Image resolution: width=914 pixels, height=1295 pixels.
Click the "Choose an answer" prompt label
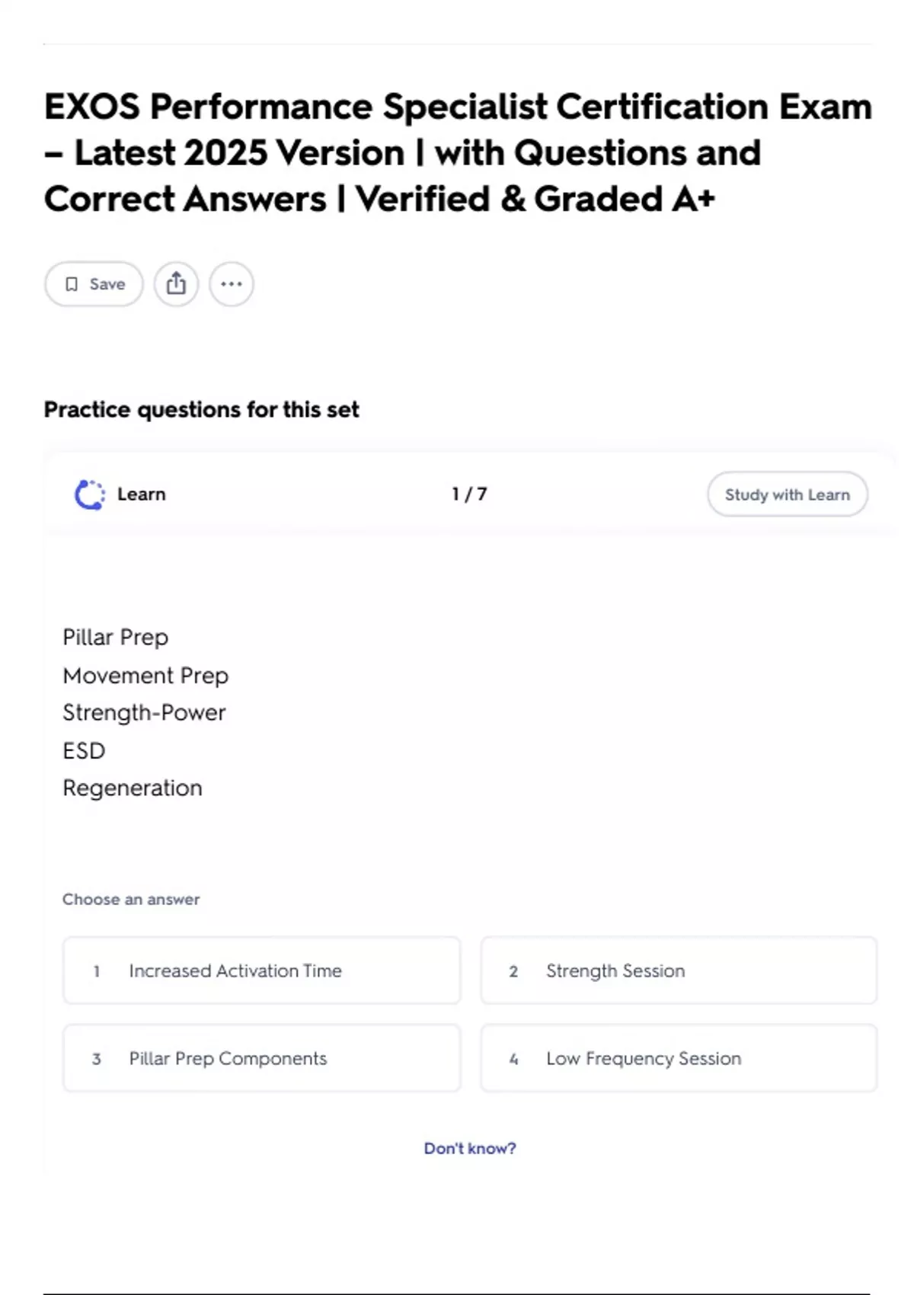pos(131,899)
